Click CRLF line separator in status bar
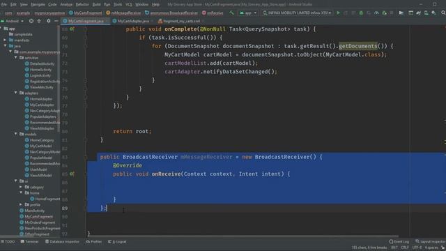The image size is (446, 251). coord(405,248)
